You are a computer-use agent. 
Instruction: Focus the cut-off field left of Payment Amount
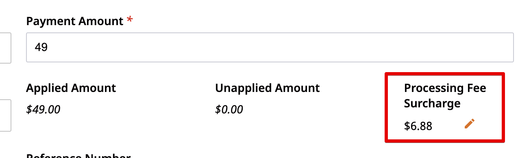click(5, 47)
